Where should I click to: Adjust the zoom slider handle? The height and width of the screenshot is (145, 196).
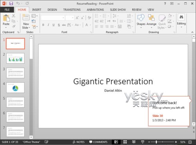pyautogui.click(x=156, y=142)
